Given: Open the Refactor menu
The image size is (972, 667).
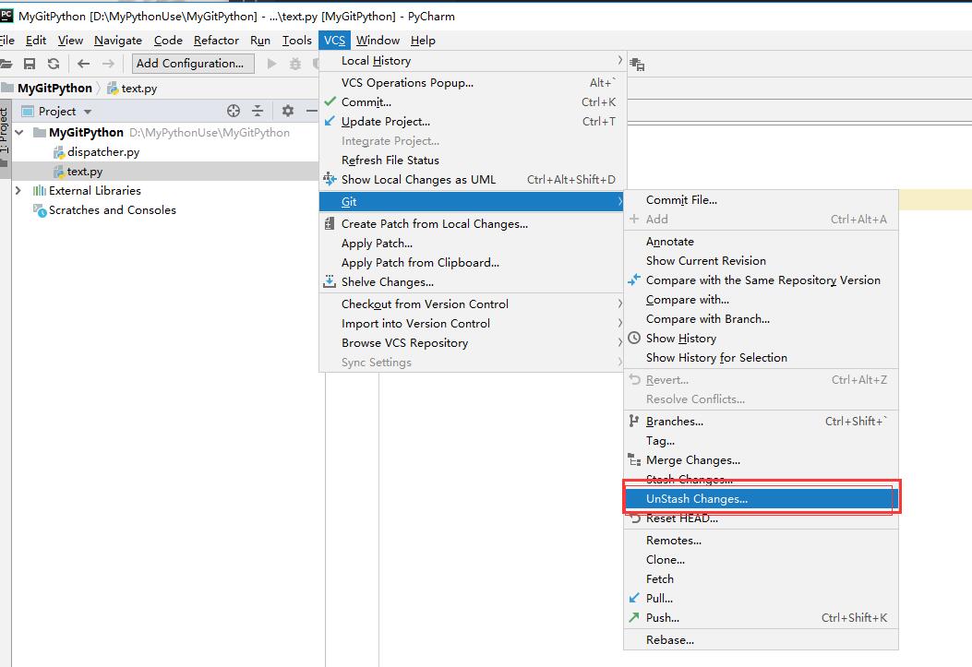Looking at the screenshot, I should point(216,41).
